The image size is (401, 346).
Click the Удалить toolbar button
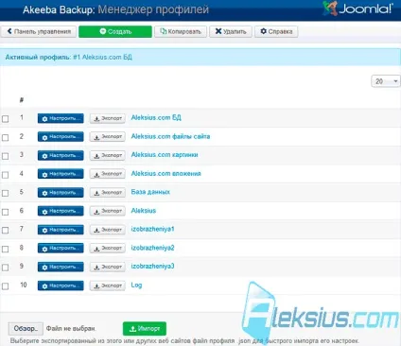[x=231, y=31]
